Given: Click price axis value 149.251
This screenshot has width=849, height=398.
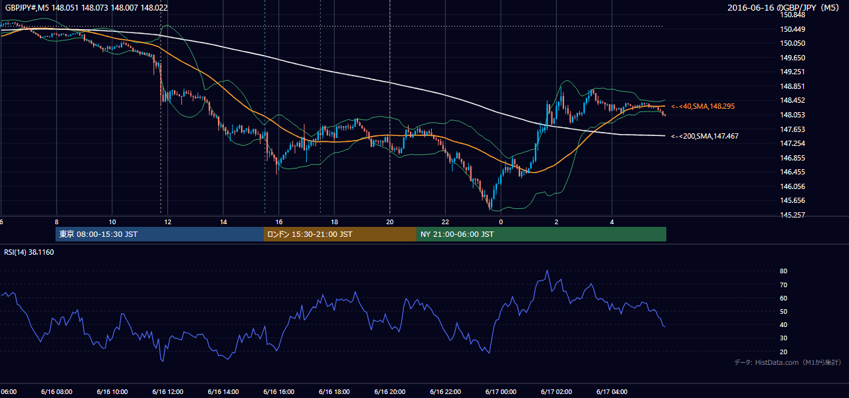Looking at the screenshot, I should pos(792,72).
